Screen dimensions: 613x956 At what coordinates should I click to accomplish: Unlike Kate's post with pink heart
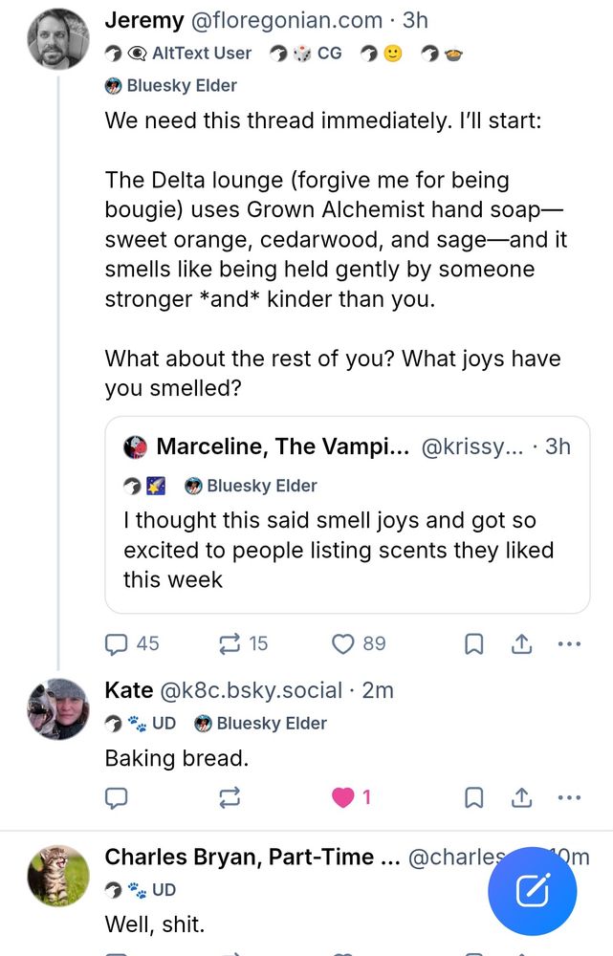pos(343,797)
